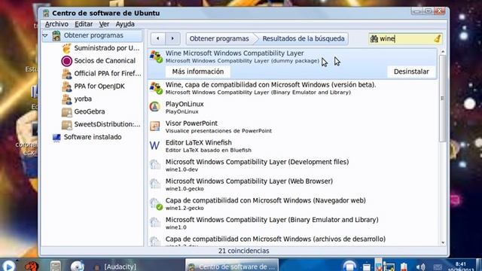The image size is (482, 271).
Task: Click the PPA for OpenJDK package icon
Action: [x=66, y=87]
